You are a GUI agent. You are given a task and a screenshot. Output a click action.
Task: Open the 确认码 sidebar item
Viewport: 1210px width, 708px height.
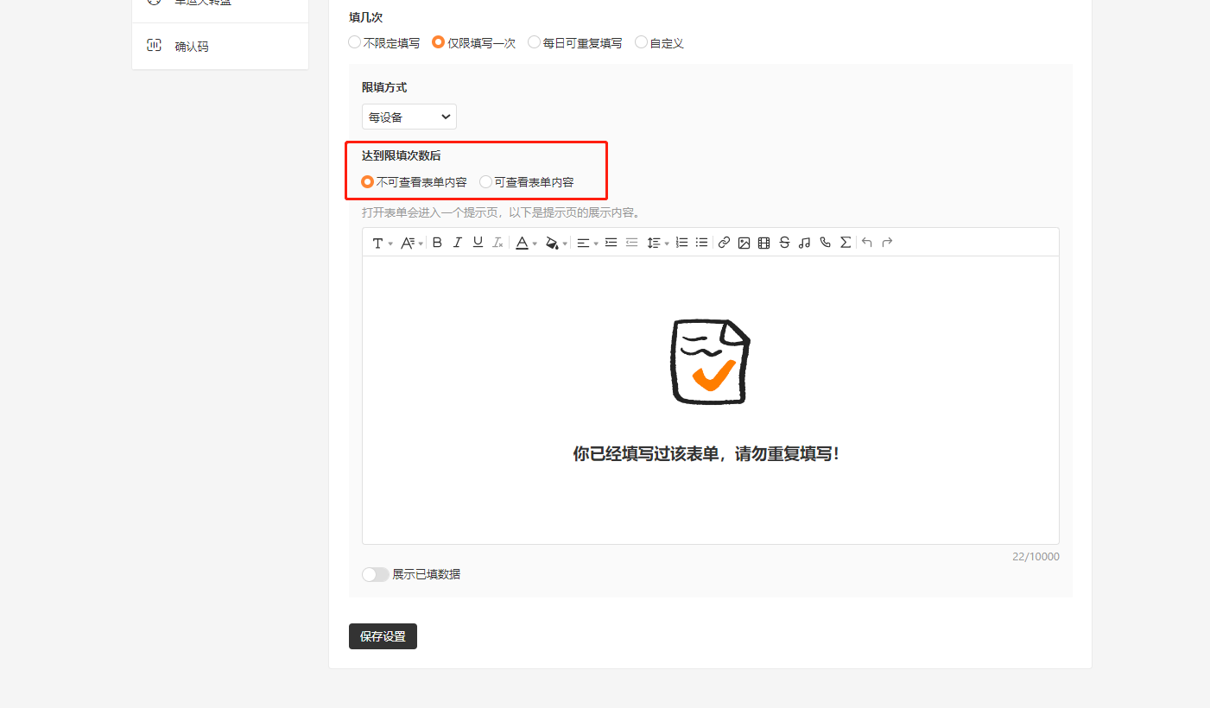coord(220,46)
